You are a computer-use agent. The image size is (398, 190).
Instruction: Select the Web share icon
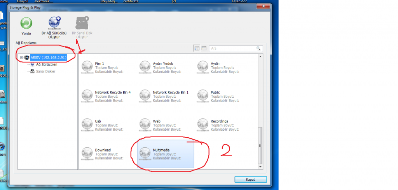[x=145, y=125]
